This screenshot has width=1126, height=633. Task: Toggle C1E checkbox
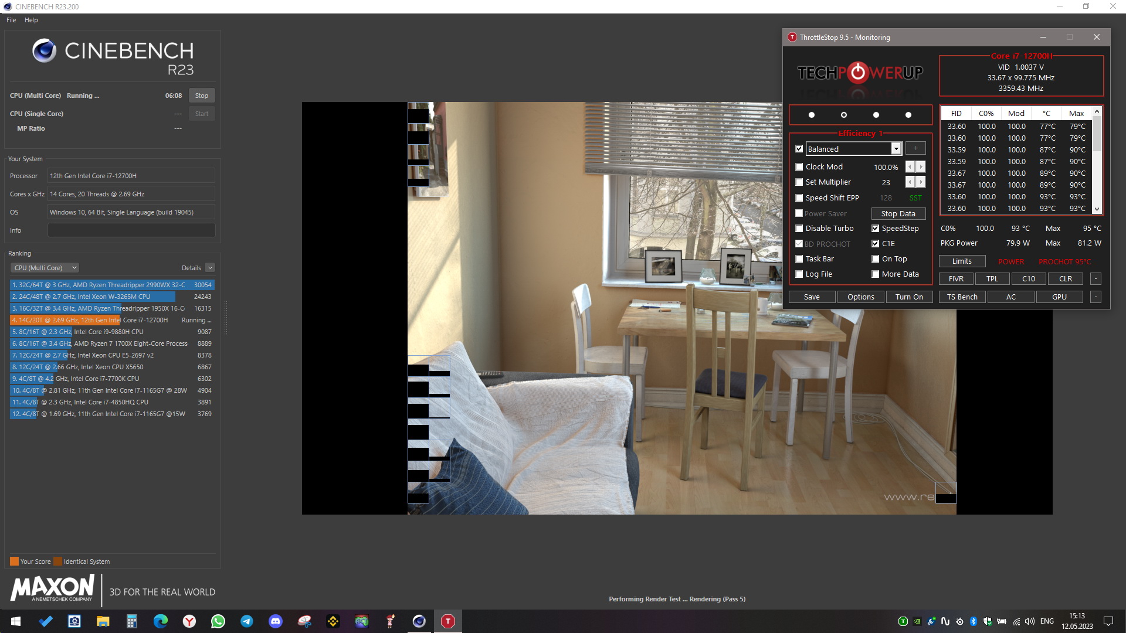point(875,244)
